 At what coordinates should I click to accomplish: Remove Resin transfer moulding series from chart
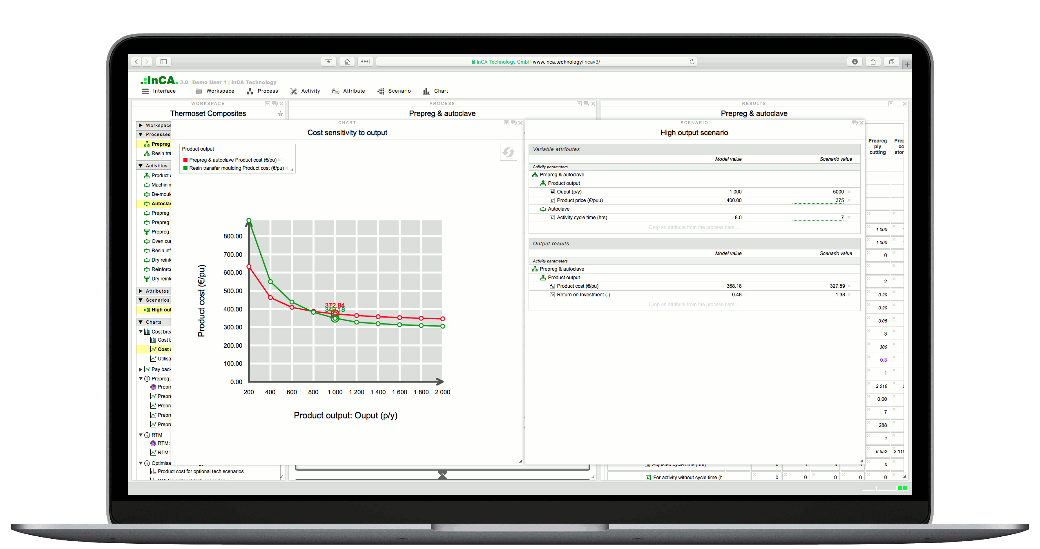pyautogui.click(x=287, y=168)
